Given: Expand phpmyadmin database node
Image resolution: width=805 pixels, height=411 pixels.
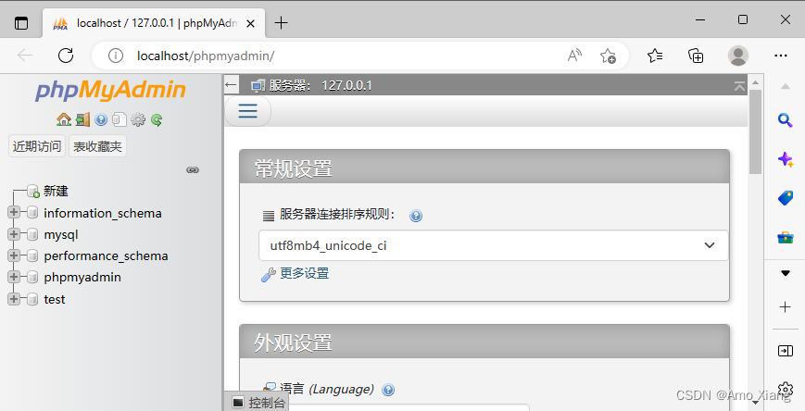Looking at the screenshot, I should [14, 277].
